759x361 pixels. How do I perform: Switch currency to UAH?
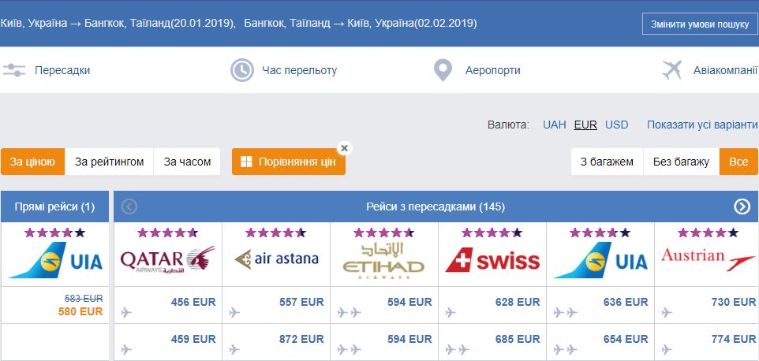tap(554, 125)
